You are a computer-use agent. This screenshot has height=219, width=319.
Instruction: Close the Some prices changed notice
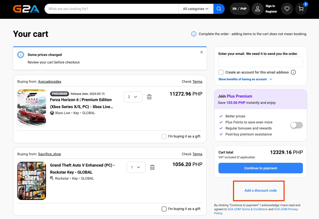(x=201, y=52)
